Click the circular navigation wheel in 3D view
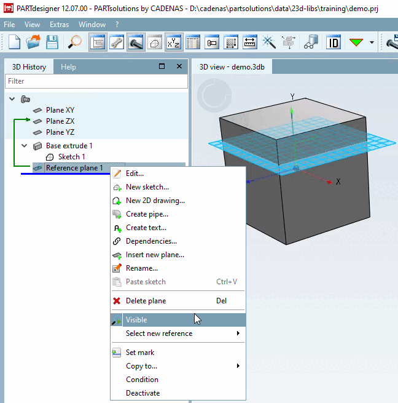Screen dimensions: 398x403 (x=214, y=95)
